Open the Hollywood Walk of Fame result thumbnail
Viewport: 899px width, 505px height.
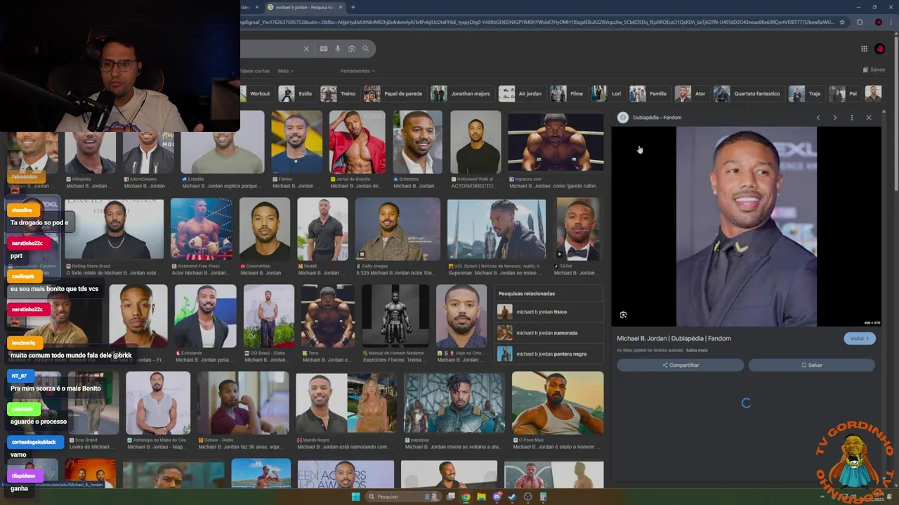[475, 142]
